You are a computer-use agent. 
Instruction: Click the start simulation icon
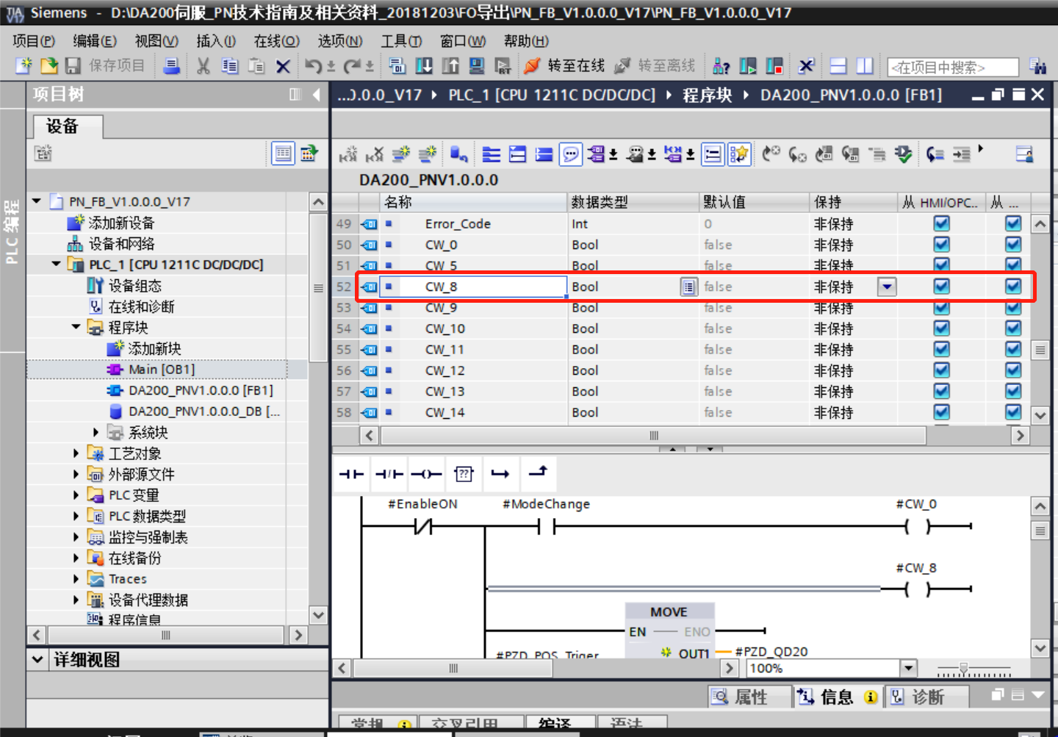[477, 66]
